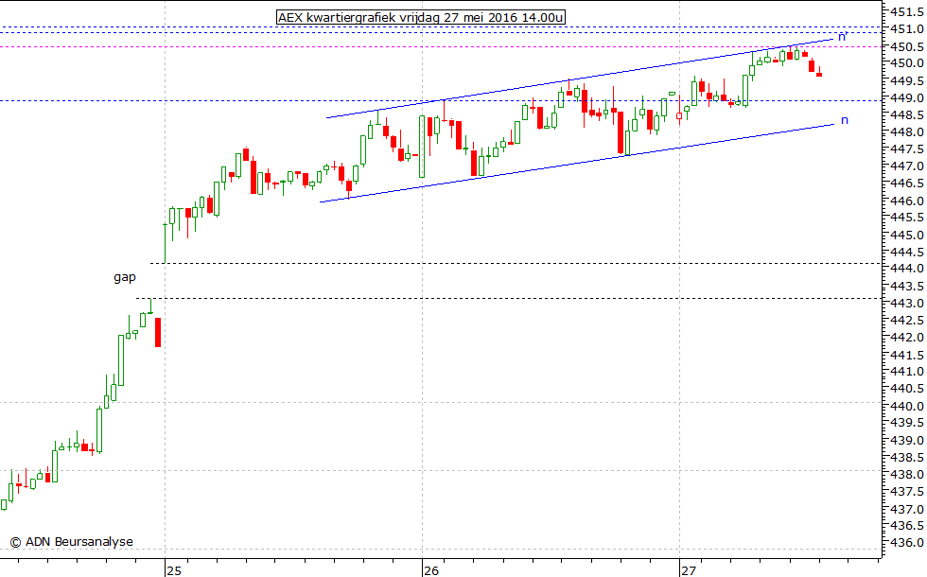
Task: Click the price label 440.5 on the axis
Action: [908, 389]
